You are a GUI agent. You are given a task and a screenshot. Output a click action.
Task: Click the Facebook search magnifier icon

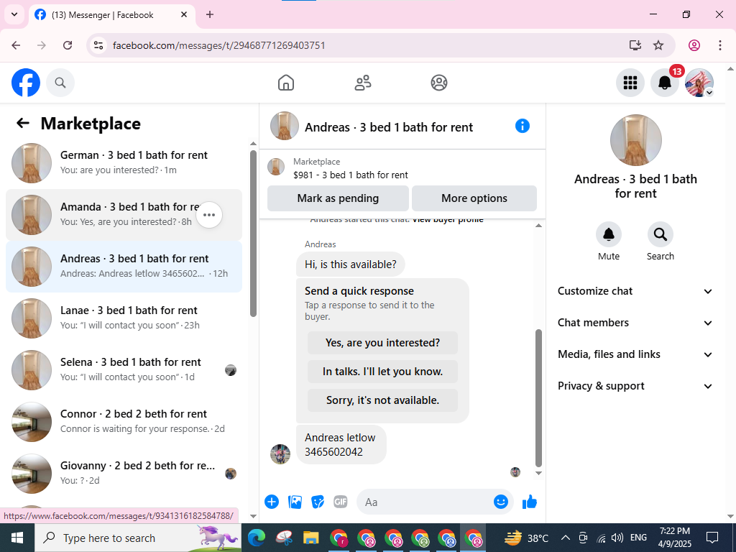pyautogui.click(x=60, y=83)
